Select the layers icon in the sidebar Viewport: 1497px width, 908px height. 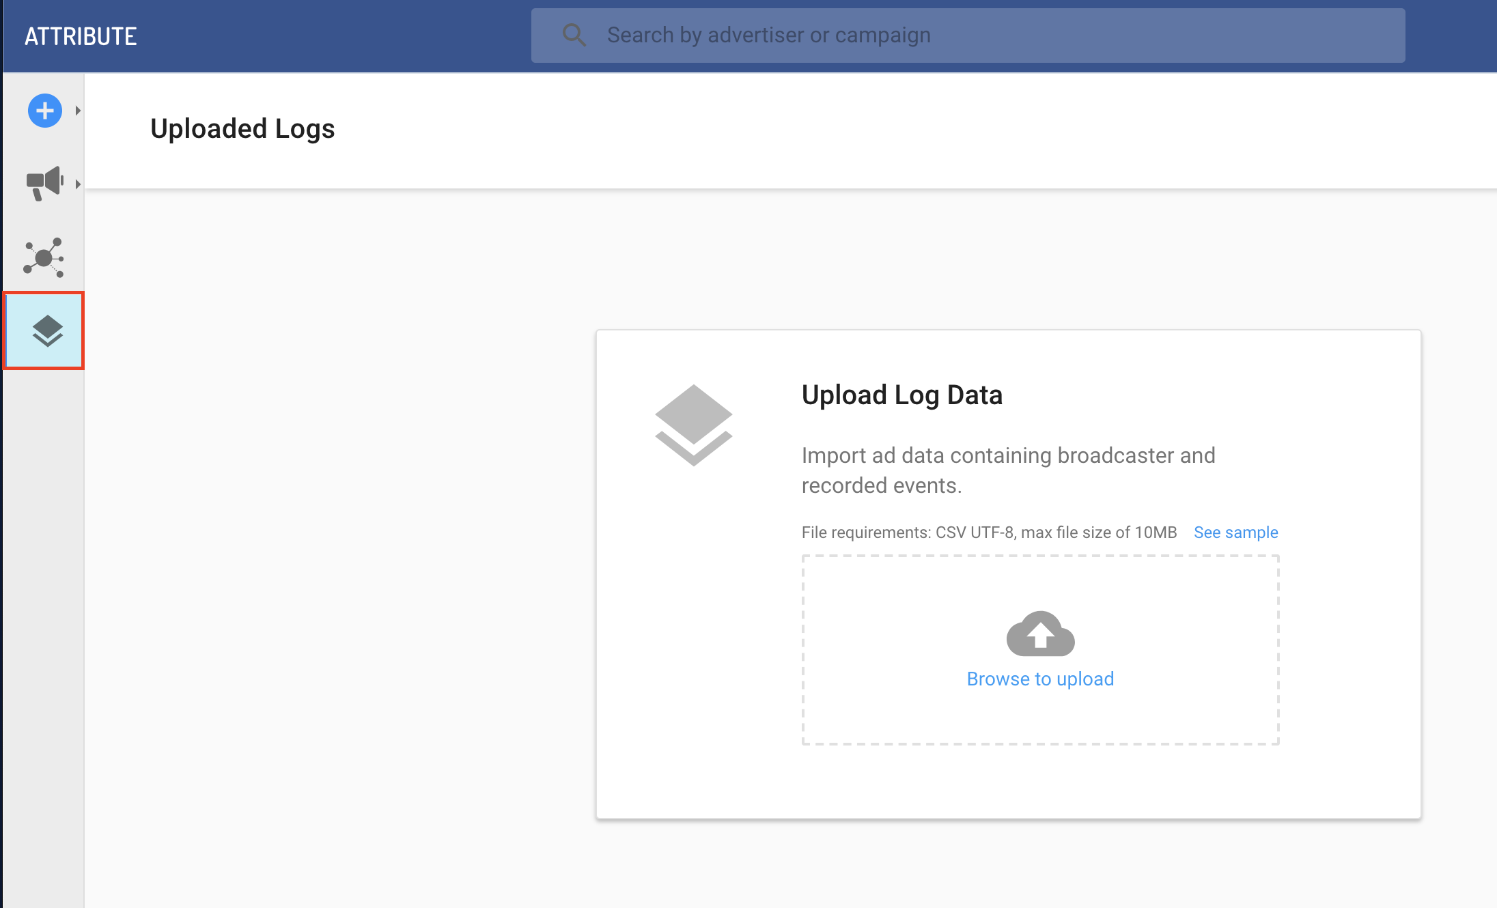coord(46,331)
